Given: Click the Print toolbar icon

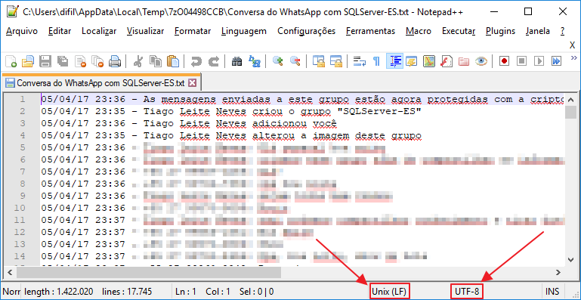Looking at the screenshot, I should pyautogui.click(x=115, y=61).
